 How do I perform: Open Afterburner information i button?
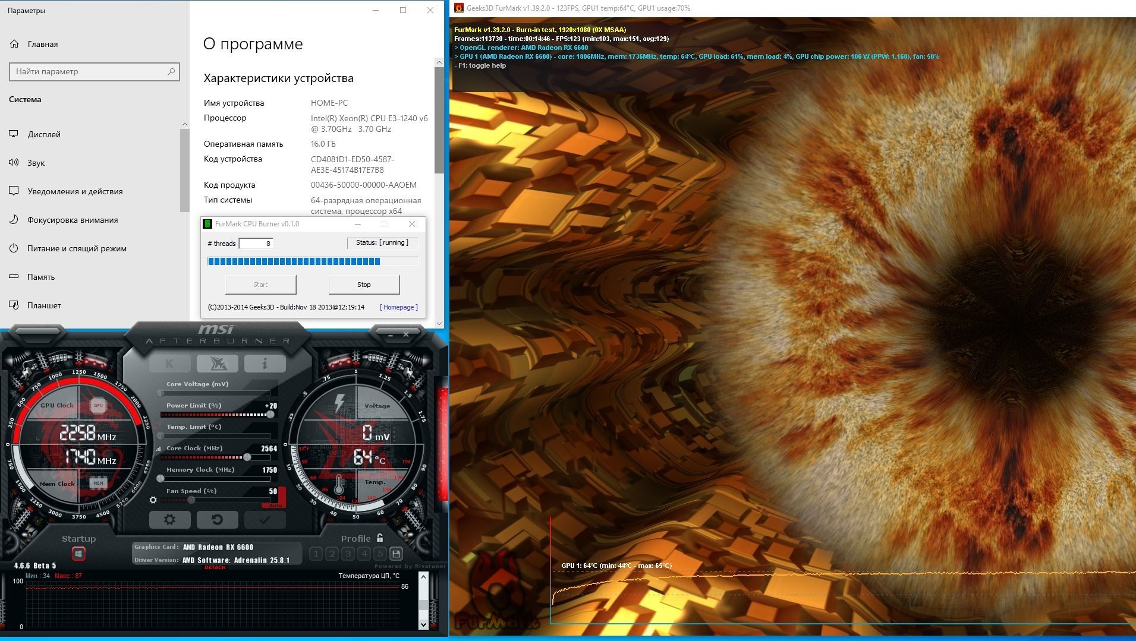tap(265, 364)
